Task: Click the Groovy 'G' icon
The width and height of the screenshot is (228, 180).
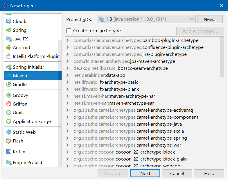Action: click(9, 95)
